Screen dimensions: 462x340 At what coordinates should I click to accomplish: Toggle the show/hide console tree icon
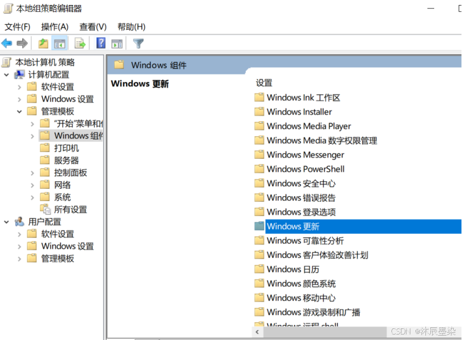pyautogui.click(x=59, y=43)
